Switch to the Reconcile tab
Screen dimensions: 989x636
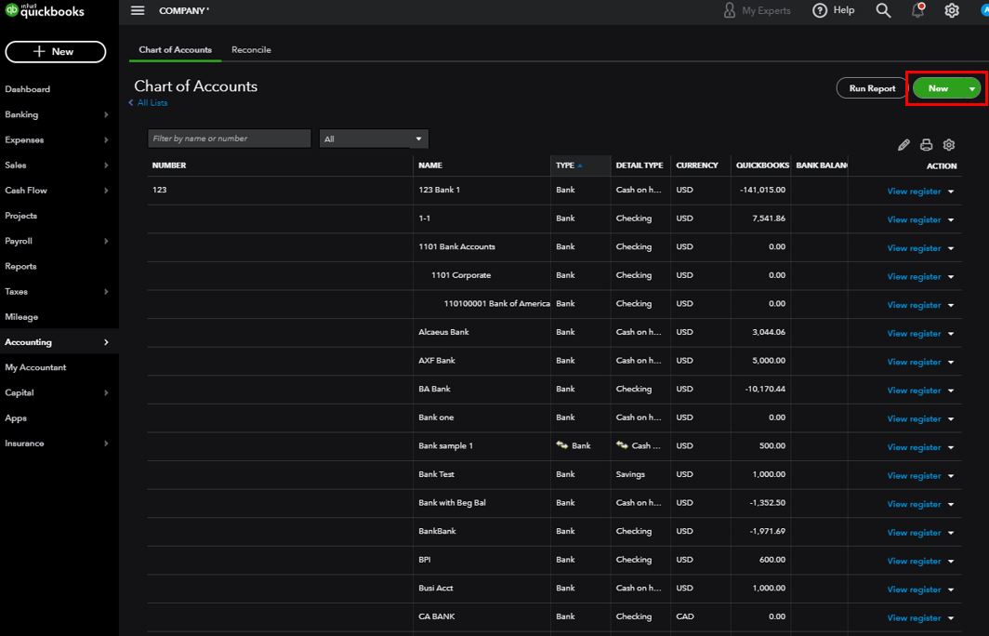point(251,49)
